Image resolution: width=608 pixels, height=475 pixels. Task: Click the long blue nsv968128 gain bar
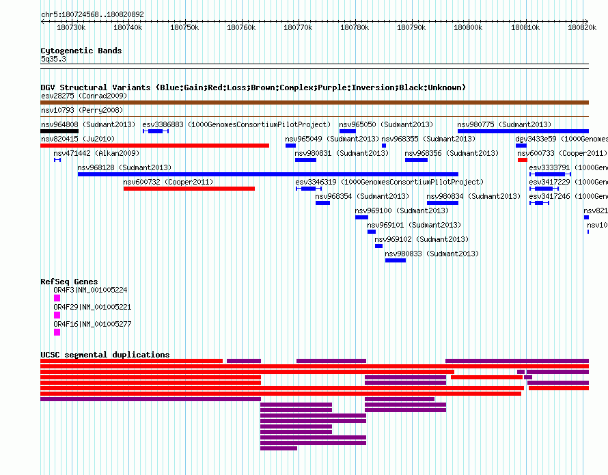point(268,174)
